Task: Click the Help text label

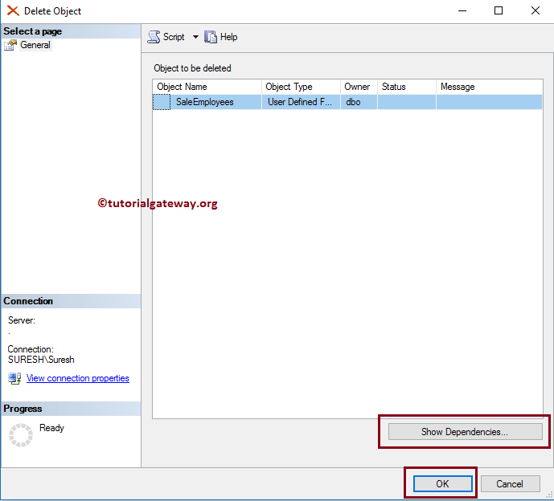Action: point(228,37)
